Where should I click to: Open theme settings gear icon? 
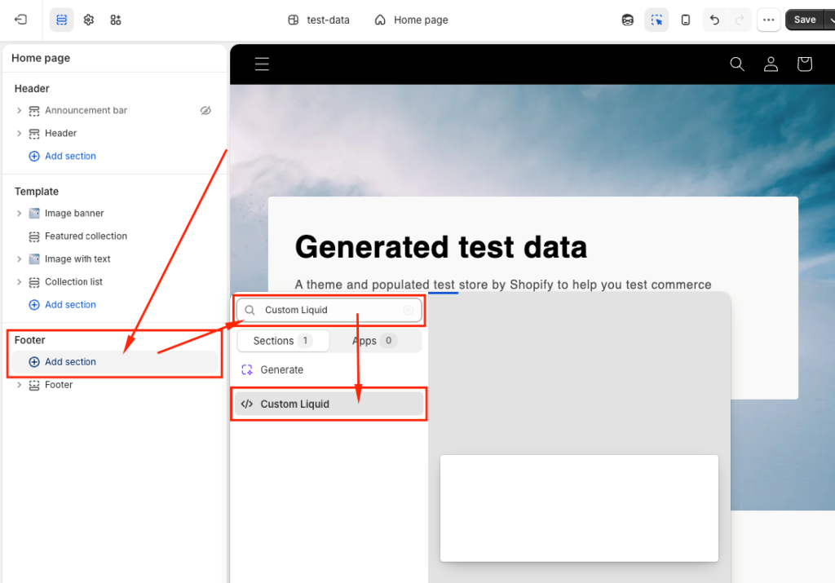click(88, 20)
